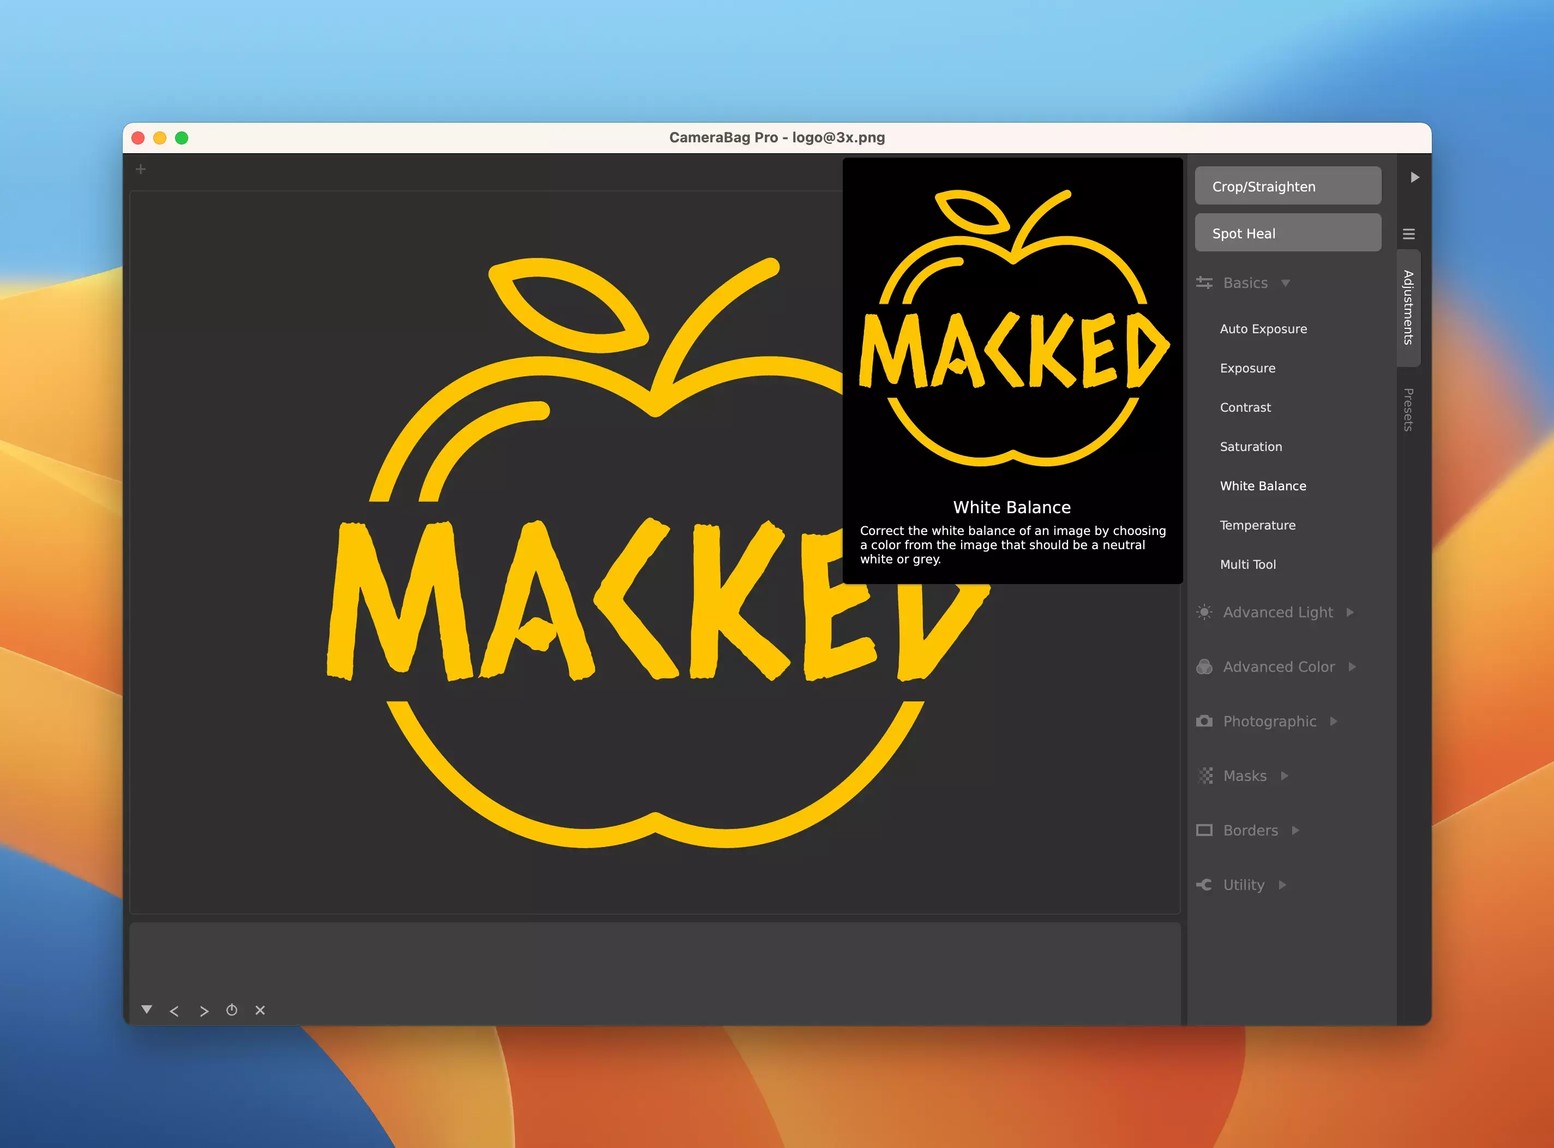Open the hamburger menu icon in the sidebar
Viewport: 1554px width, 1148px height.
(x=1409, y=234)
